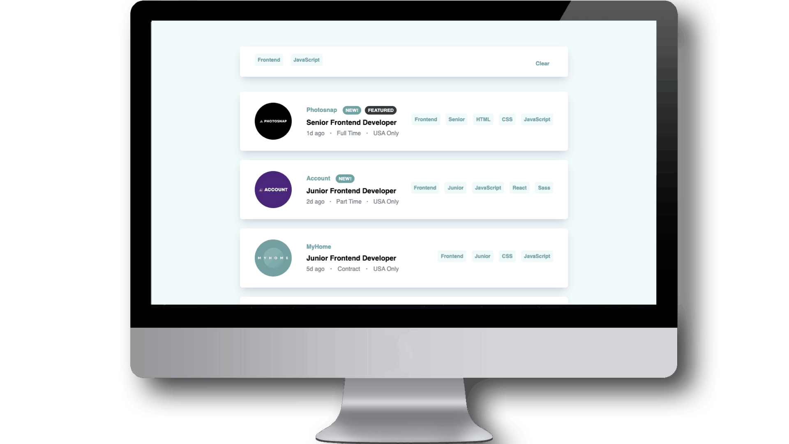Image resolution: width=789 pixels, height=444 pixels.
Task: Open the Photosnap Senior Frontend Developer posting
Action: coord(351,122)
